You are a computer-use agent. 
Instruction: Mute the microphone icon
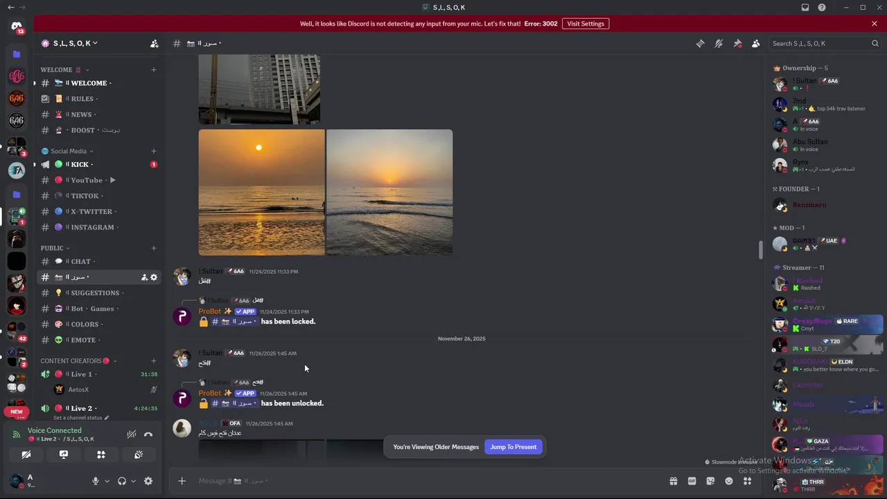96,481
